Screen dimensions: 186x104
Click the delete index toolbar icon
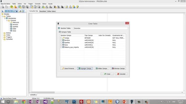[x=39, y=7]
